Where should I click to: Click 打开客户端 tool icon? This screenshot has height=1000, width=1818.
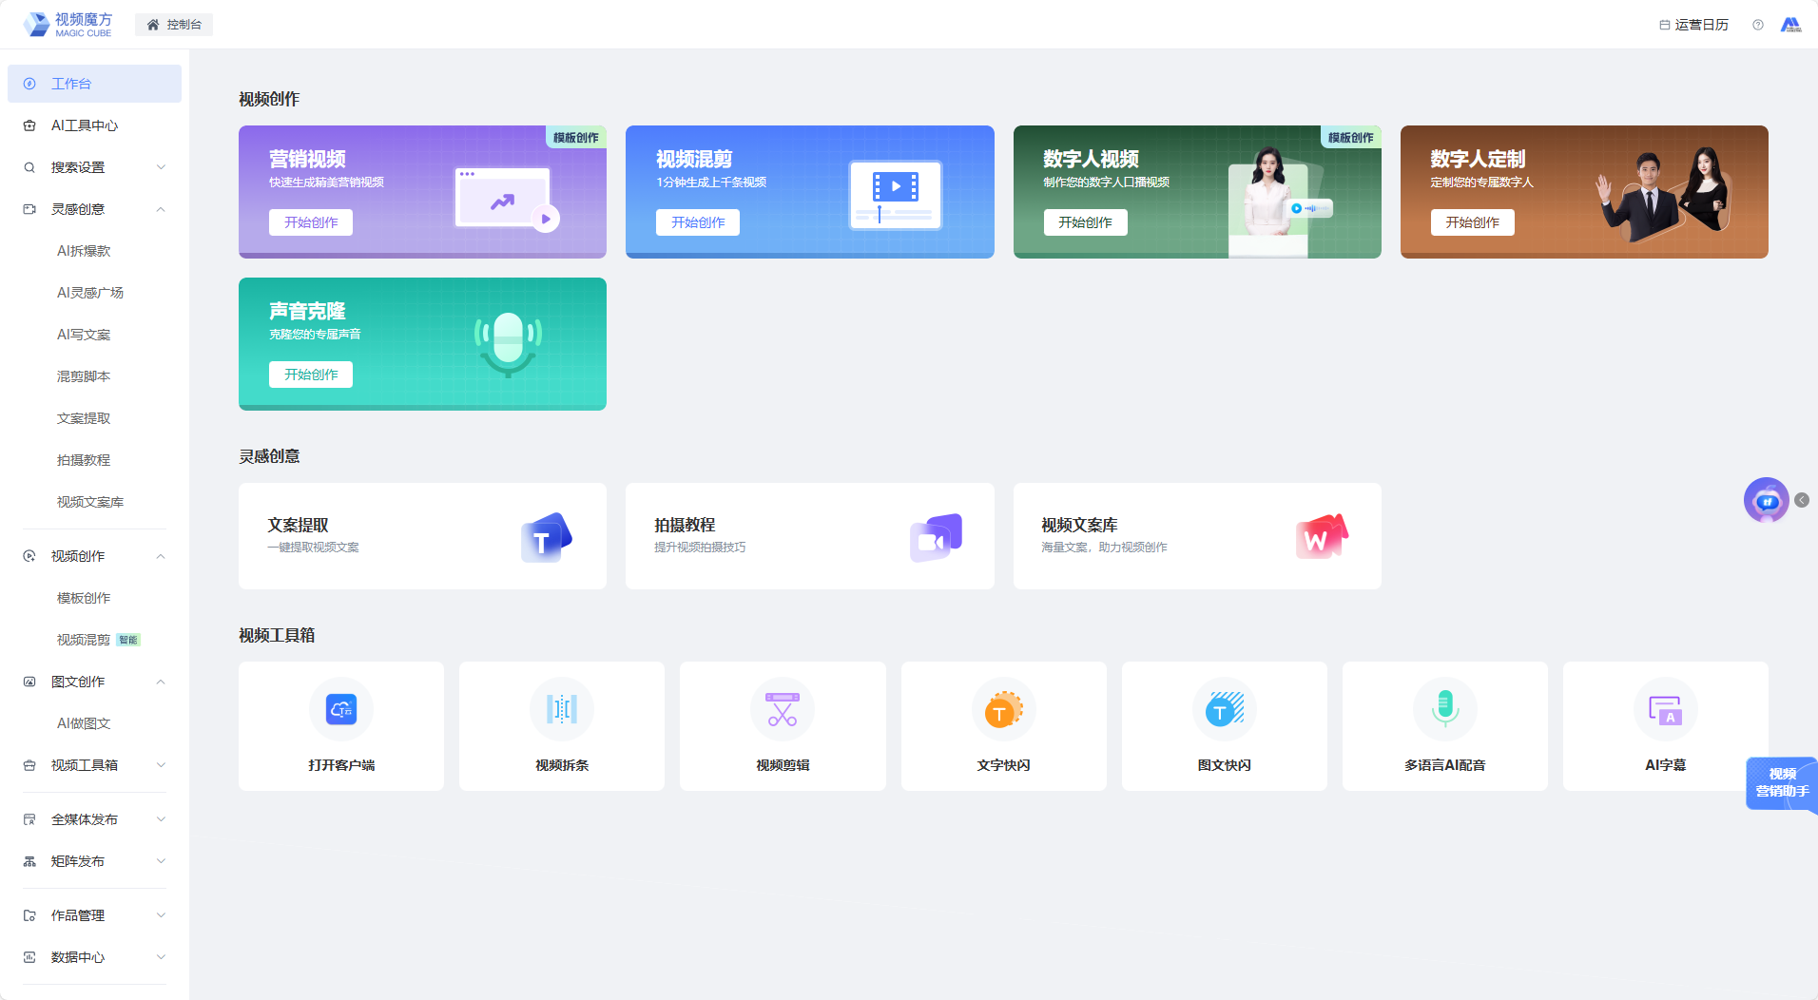(x=341, y=709)
